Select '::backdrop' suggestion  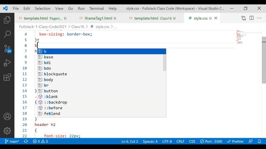101,102
